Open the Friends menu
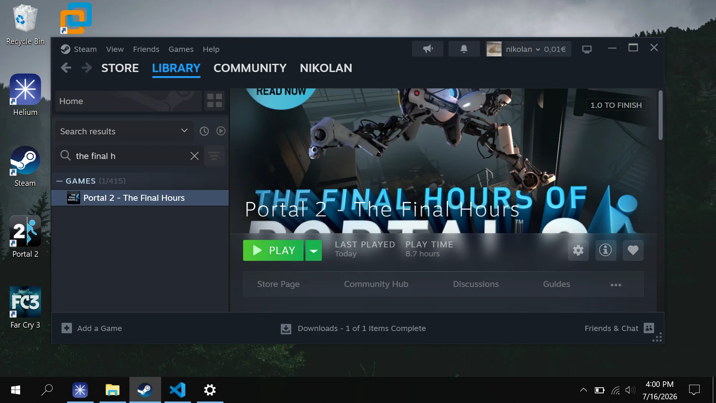The image size is (716, 403). click(x=146, y=49)
